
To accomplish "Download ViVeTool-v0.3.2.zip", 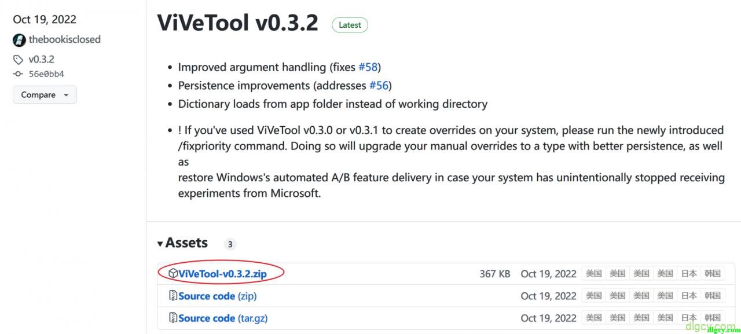I will tap(222, 274).
